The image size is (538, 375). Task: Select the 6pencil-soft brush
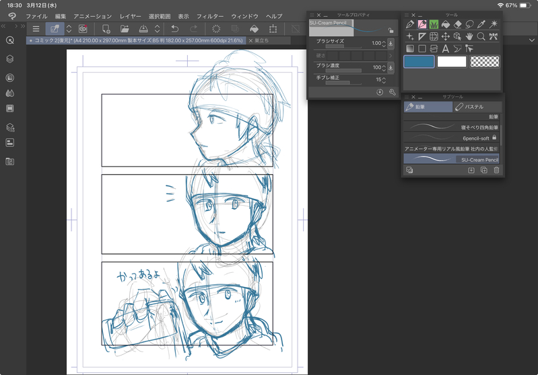[451, 138]
